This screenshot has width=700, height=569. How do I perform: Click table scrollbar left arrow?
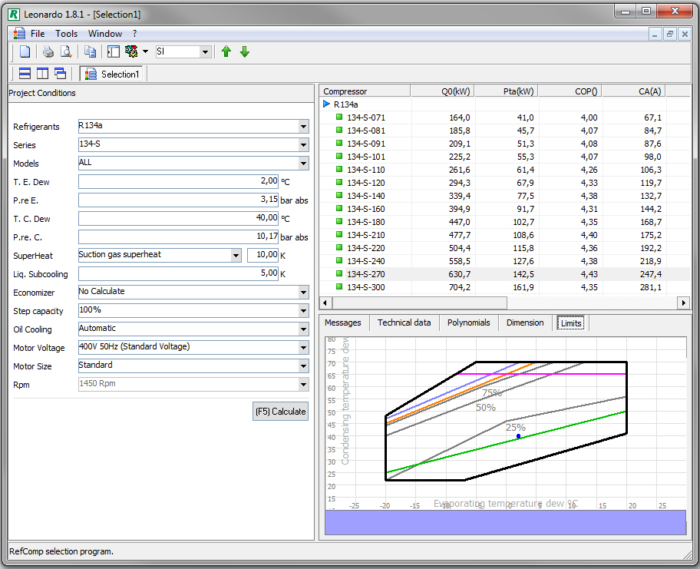click(325, 303)
